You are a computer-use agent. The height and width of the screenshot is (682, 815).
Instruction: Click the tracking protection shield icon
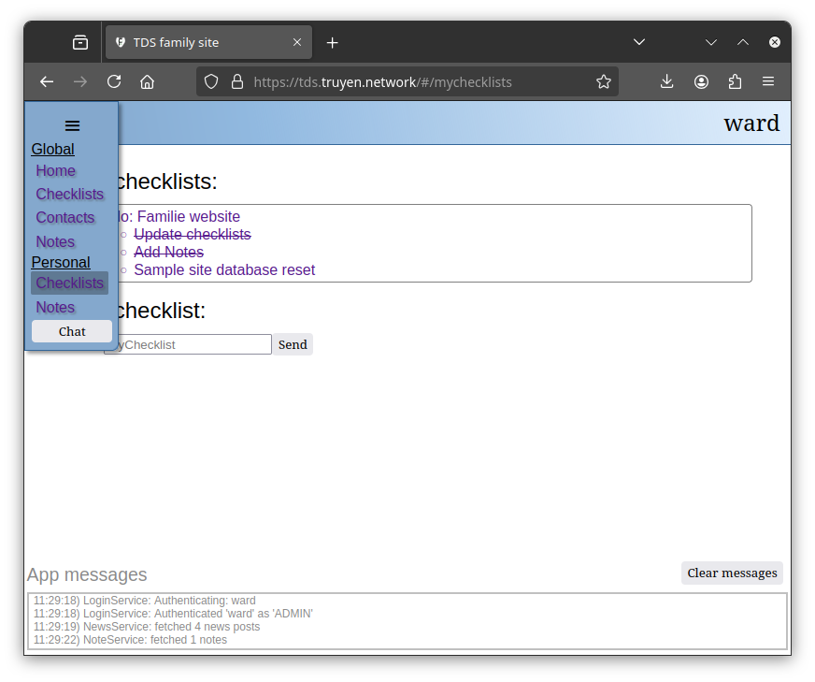211,81
